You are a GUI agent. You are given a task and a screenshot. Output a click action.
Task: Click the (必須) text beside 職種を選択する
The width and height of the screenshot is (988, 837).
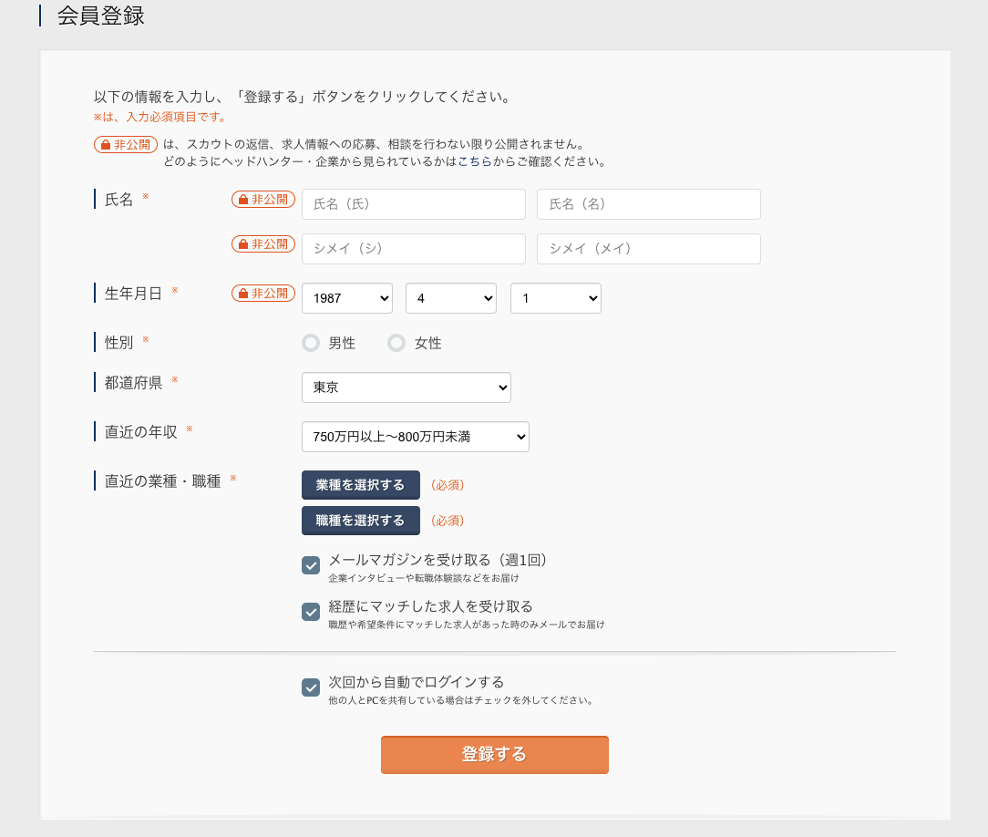point(448,521)
